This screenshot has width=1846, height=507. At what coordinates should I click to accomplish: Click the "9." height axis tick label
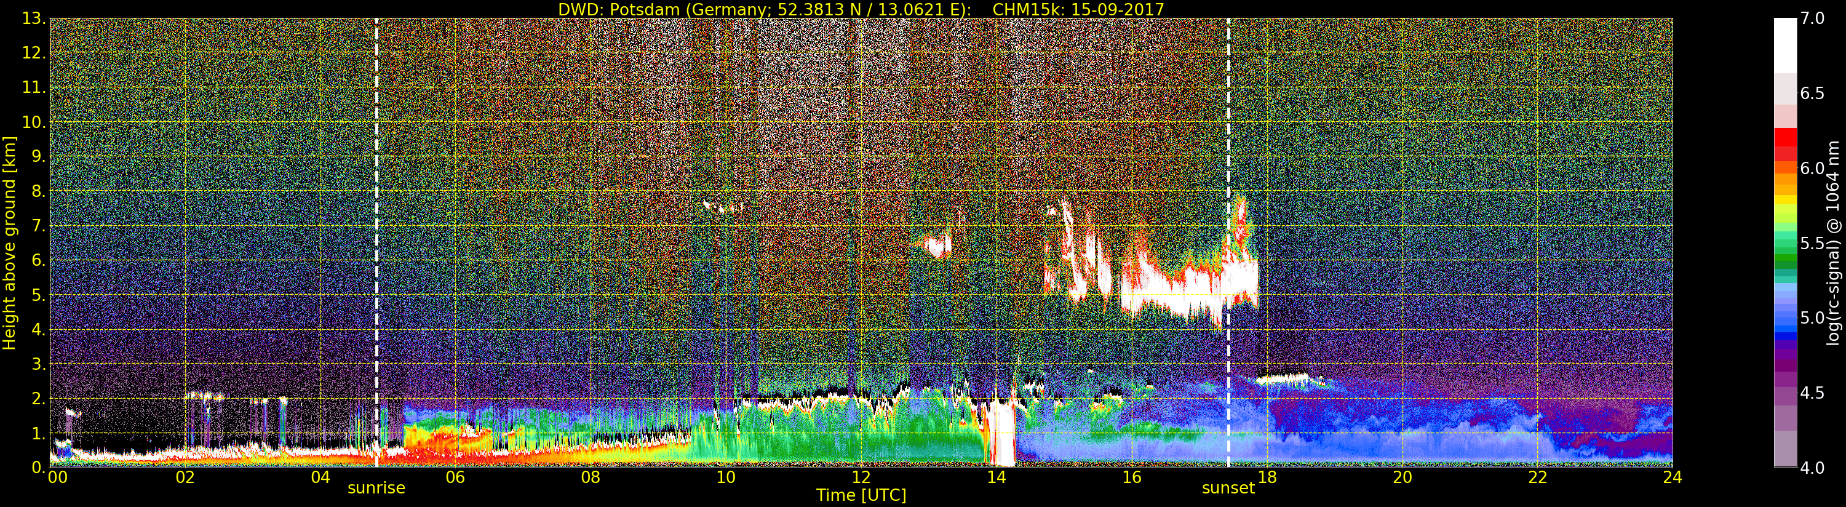[38, 156]
